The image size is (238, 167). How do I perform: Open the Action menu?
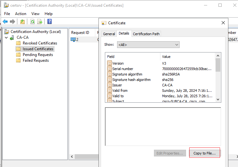tap(21, 14)
